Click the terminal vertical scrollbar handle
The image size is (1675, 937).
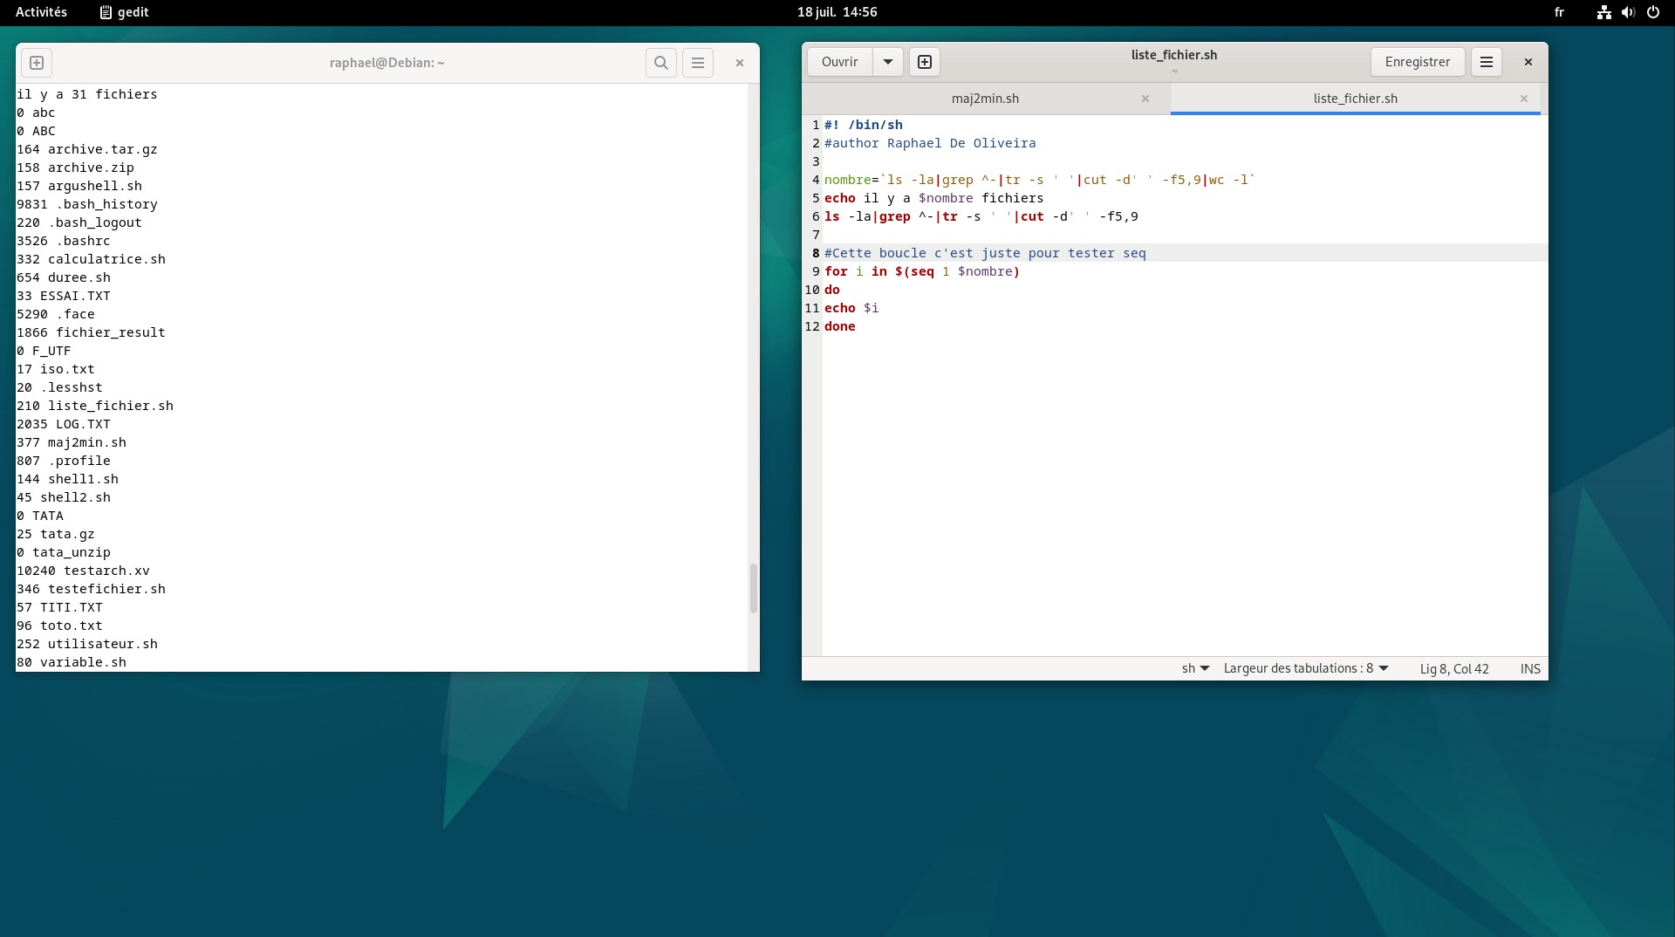[754, 588]
